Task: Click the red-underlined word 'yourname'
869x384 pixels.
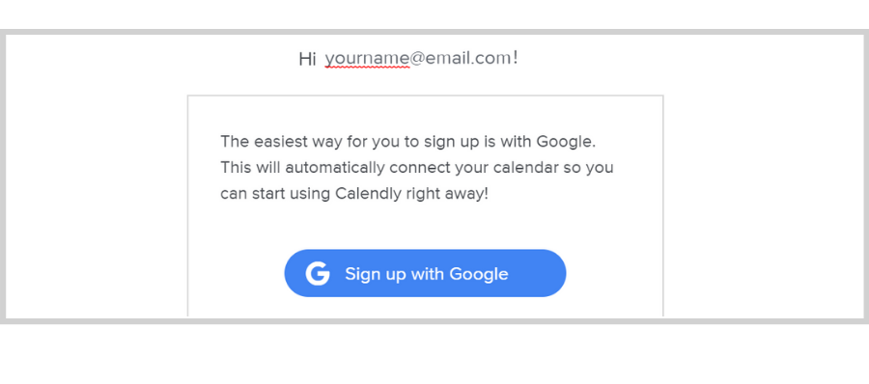Action: click(367, 58)
